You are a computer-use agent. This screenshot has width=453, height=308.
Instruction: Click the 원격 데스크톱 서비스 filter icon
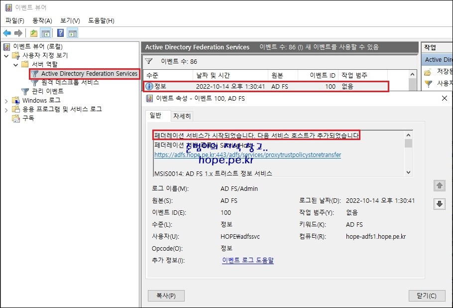click(x=35, y=83)
